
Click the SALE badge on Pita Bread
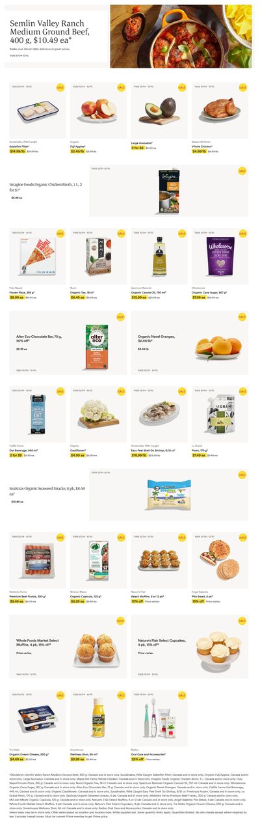pyautogui.click(x=242, y=538)
